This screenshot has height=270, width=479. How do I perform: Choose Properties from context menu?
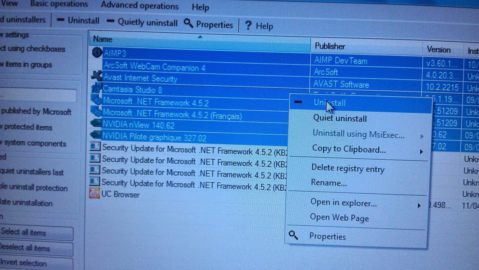pos(328,236)
